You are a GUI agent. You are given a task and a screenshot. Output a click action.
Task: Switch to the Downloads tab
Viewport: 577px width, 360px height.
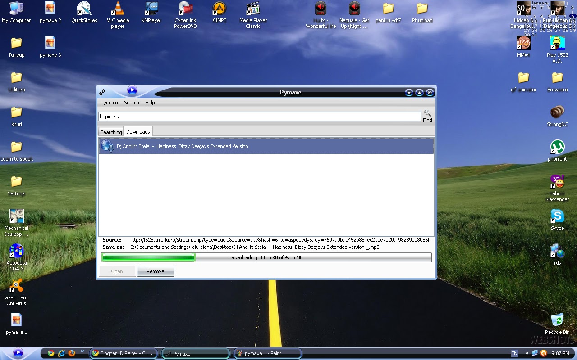pos(138,131)
